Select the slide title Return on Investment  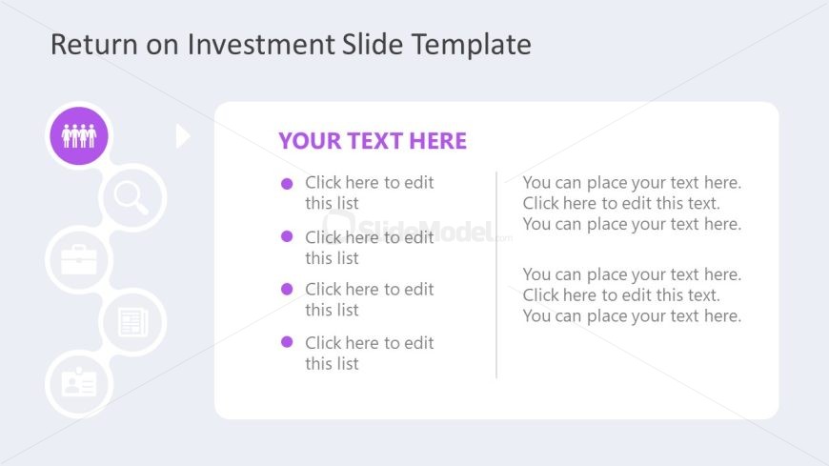pyautogui.click(x=291, y=44)
